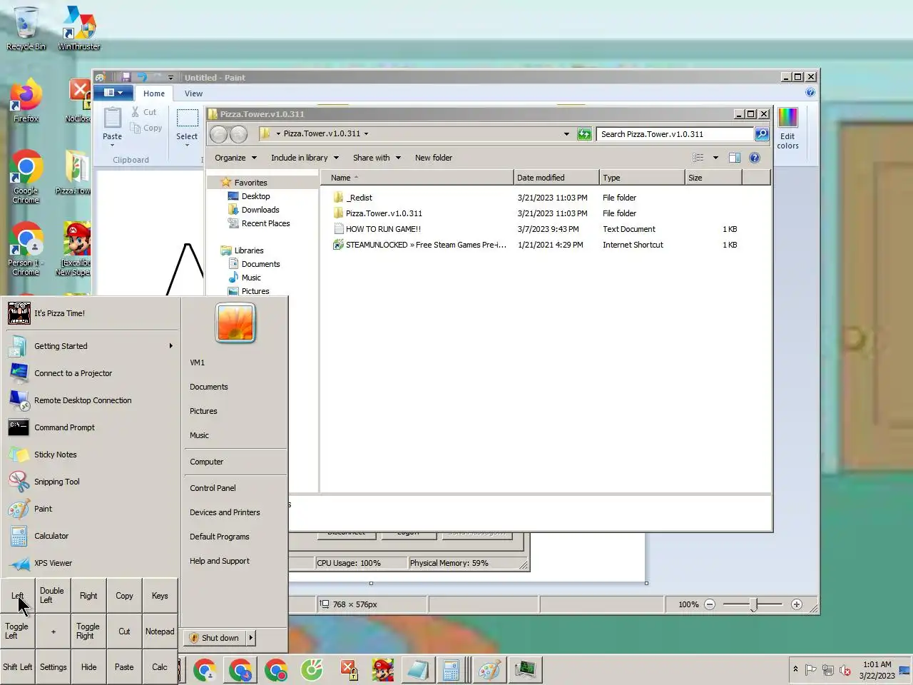The width and height of the screenshot is (913, 685).
Task: Click the Save icon in Paint's quick access toolbar
Action: pos(126,77)
